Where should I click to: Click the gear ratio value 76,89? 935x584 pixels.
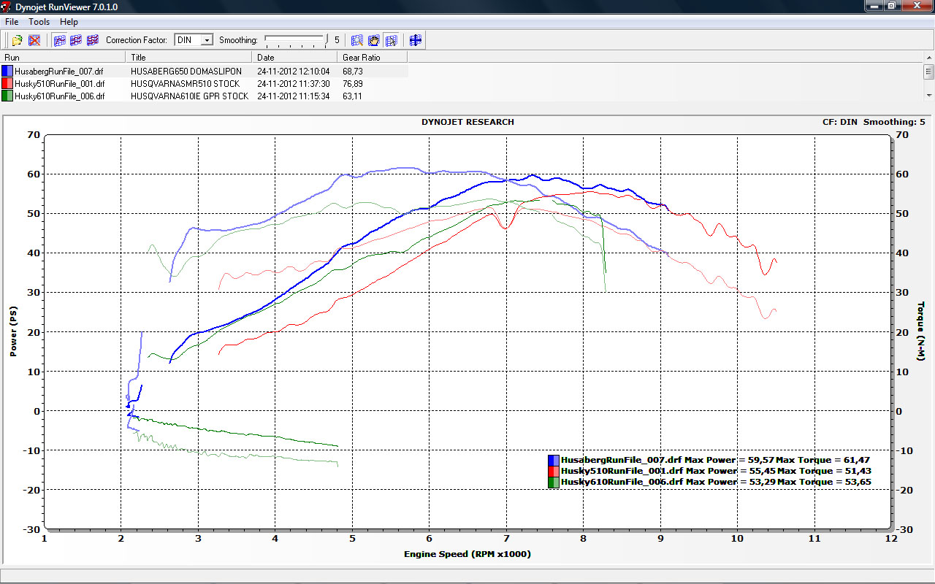click(x=352, y=84)
